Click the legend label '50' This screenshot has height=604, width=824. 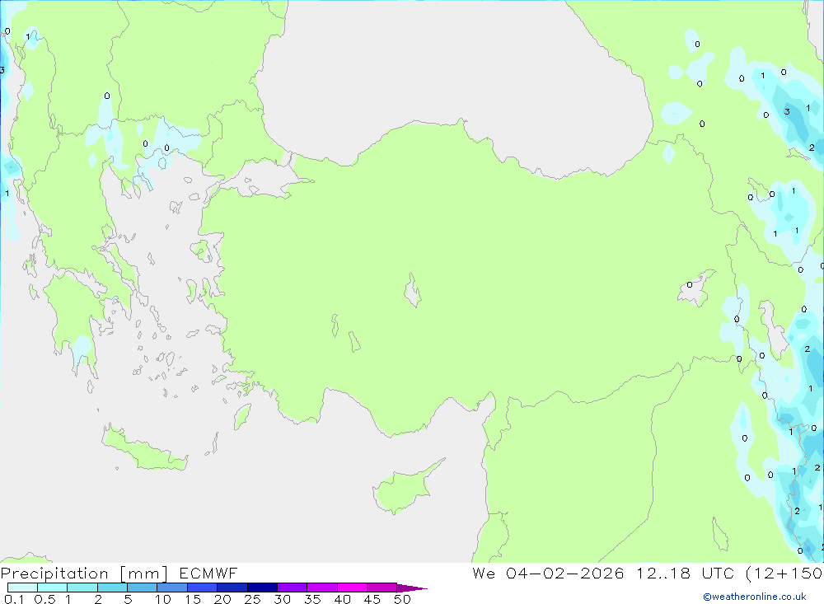click(402, 599)
